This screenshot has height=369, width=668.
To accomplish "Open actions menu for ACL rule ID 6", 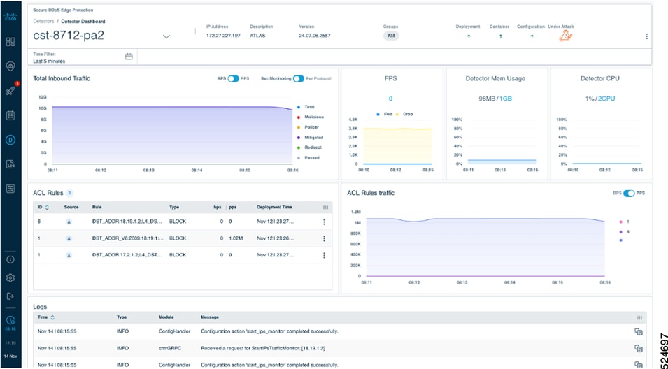I will tap(324, 222).
